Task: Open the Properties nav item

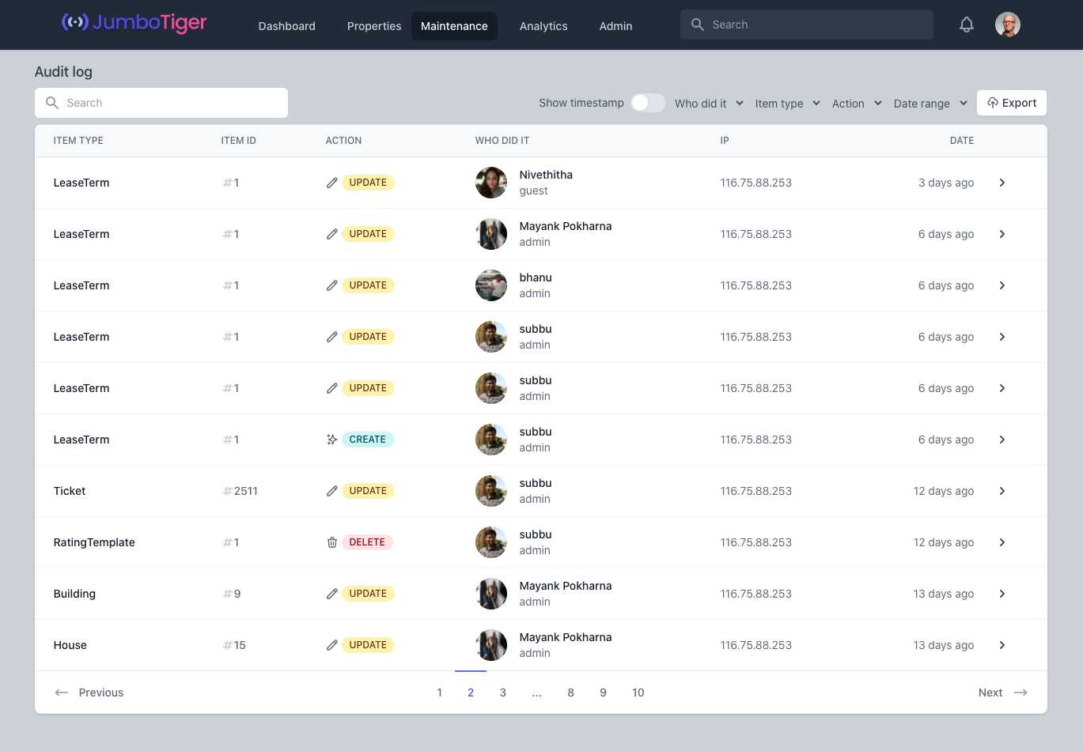Action: (x=374, y=26)
